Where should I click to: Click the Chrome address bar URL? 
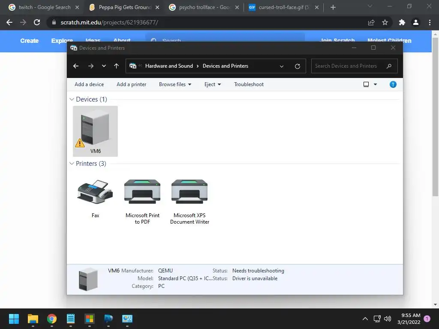[x=109, y=22]
